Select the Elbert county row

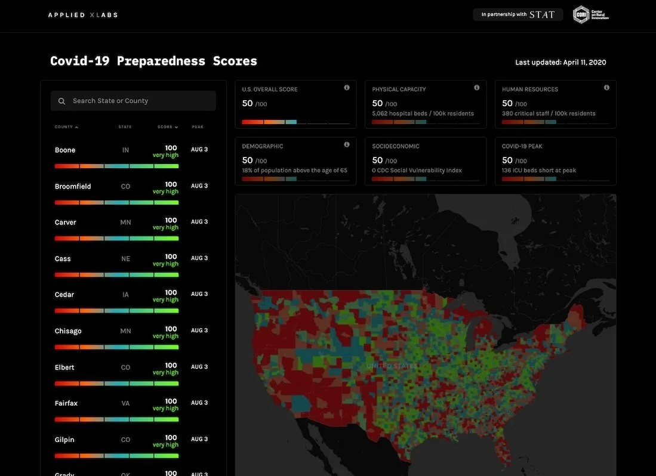pyautogui.click(x=133, y=373)
